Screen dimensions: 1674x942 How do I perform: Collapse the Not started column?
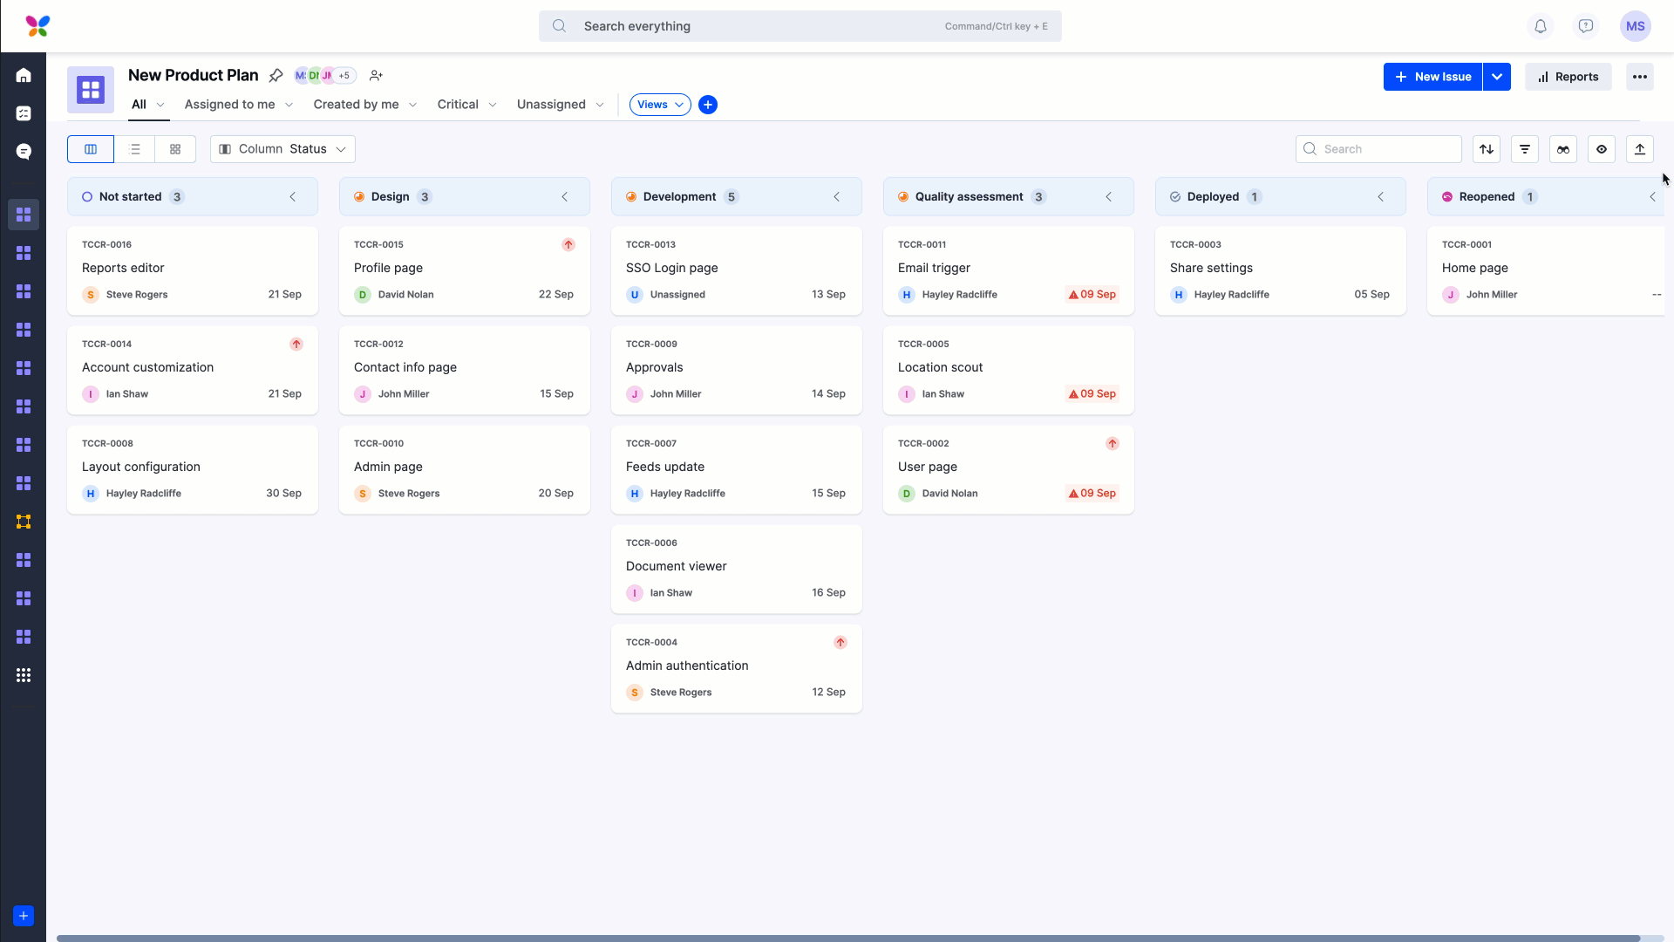[x=293, y=197]
